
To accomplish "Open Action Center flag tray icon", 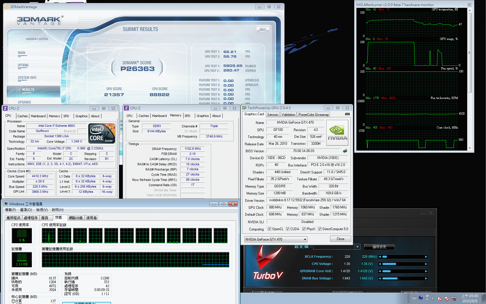I will coord(447,298).
